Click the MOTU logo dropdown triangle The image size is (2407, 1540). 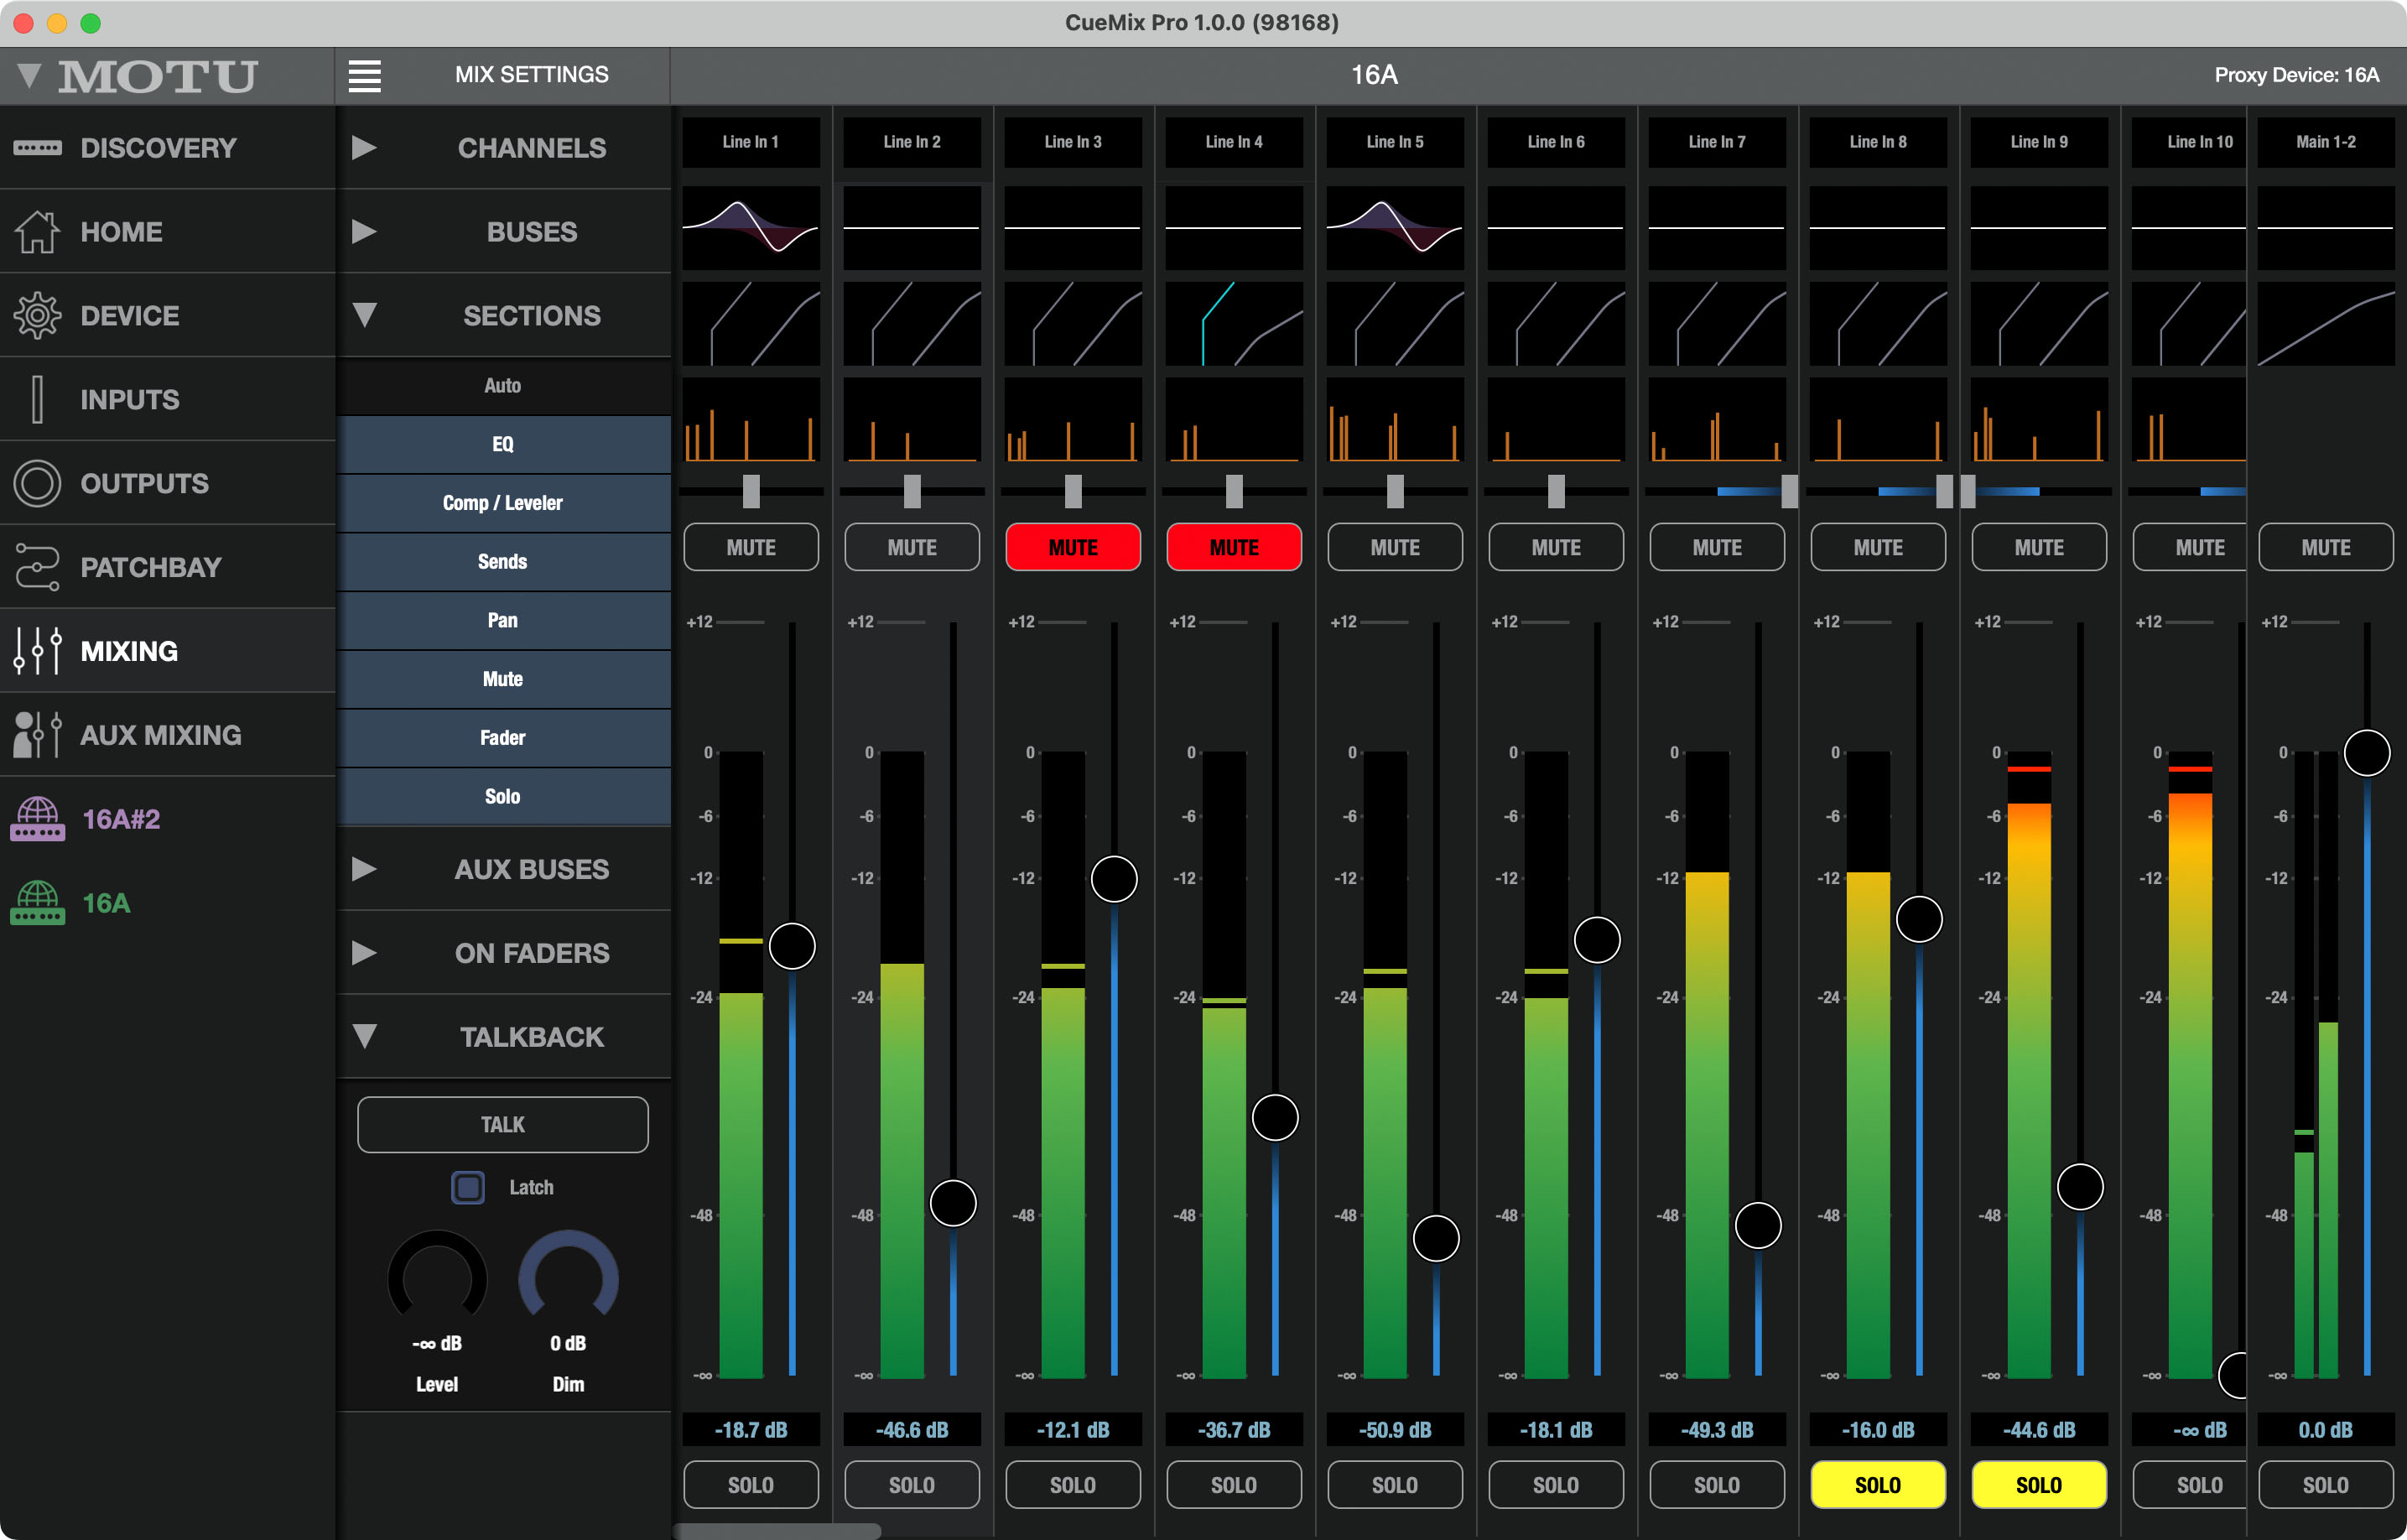pos(29,75)
